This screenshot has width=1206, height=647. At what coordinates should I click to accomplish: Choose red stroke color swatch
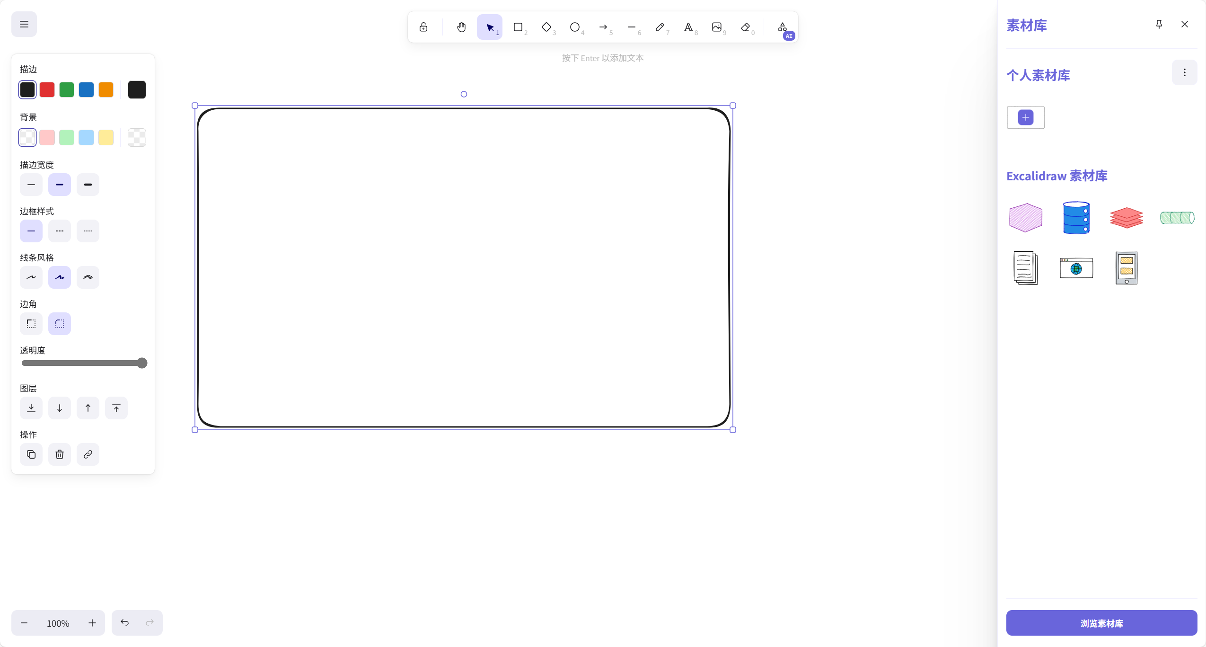[x=47, y=89]
